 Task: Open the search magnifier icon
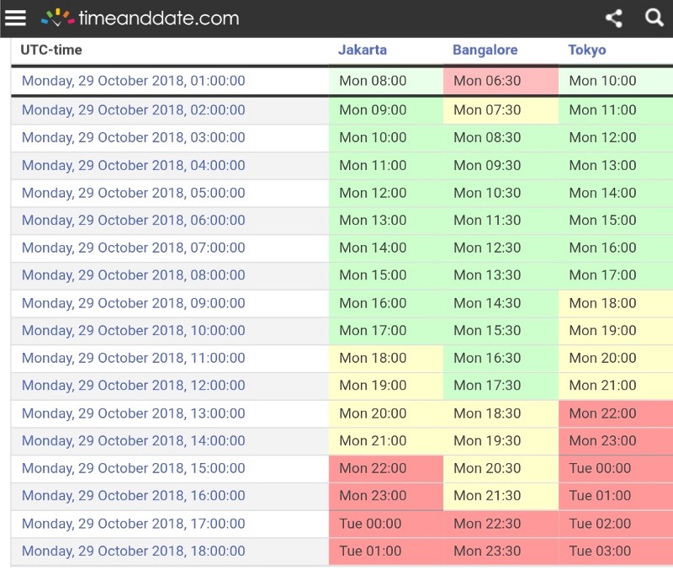click(x=654, y=18)
